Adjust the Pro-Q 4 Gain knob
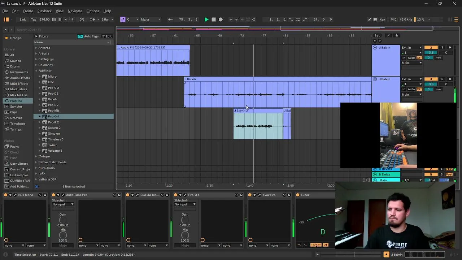The width and height of the screenshot is (462, 260). [x=185, y=220]
